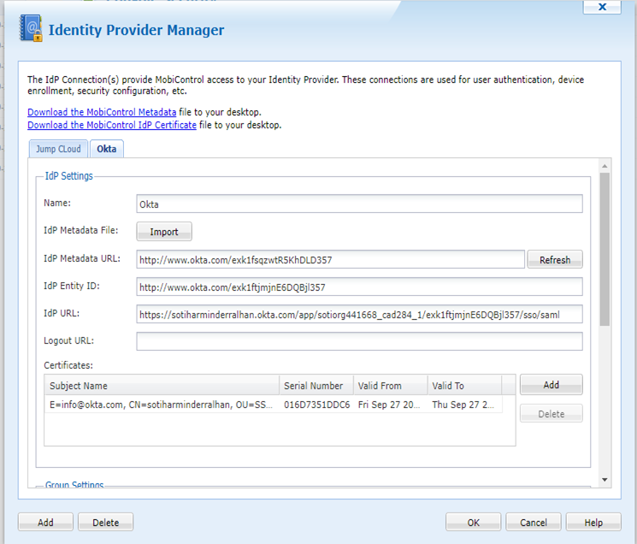Screen dimensions: 637x544
Task: Refresh the IdP Metadata URL
Action: [554, 260]
